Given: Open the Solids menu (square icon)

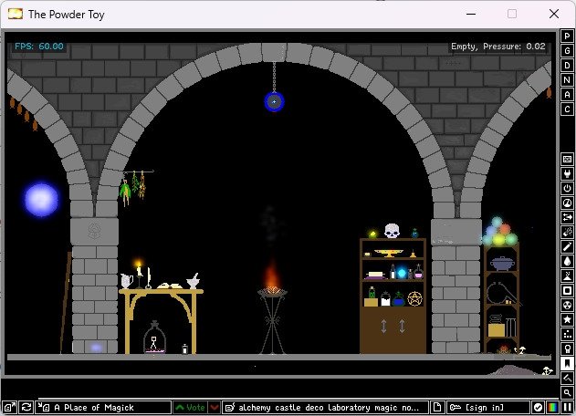Looking at the screenshot, I should 567,290.
